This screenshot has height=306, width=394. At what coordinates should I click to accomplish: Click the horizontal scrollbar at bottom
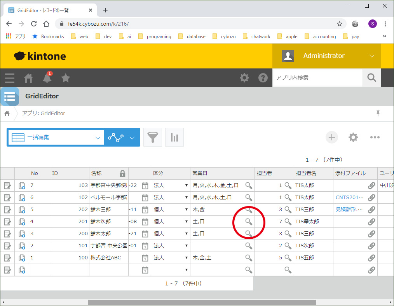[x=202, y=302]
